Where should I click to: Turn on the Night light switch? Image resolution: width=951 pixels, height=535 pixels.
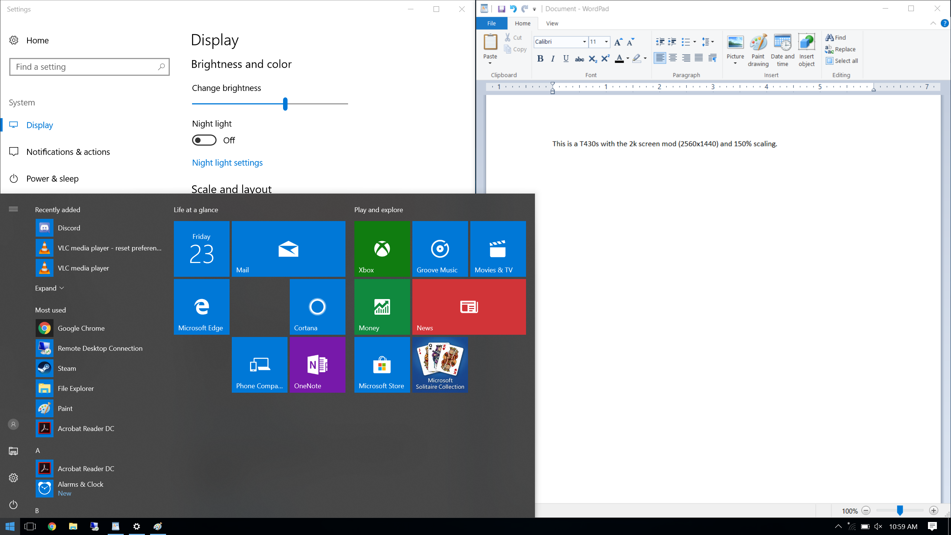click(x=204, y=140)
